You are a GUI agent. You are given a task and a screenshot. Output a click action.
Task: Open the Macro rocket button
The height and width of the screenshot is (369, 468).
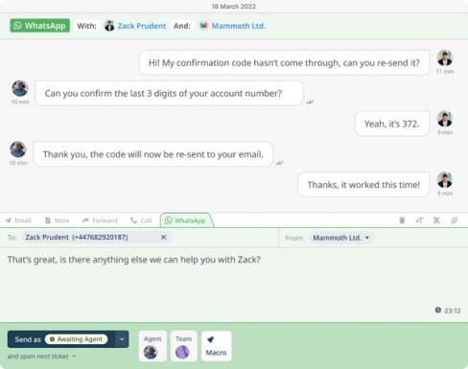click(x=216, y=346)
